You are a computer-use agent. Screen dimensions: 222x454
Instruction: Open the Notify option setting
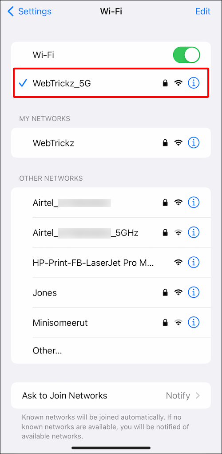(178, 396)
